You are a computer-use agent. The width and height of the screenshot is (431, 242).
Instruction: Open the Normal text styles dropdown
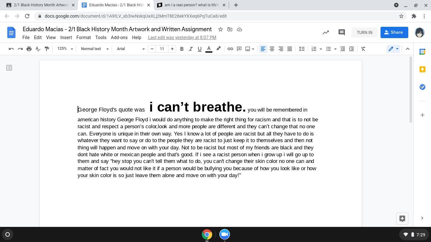pyautogui.click(x=95, y=49)
